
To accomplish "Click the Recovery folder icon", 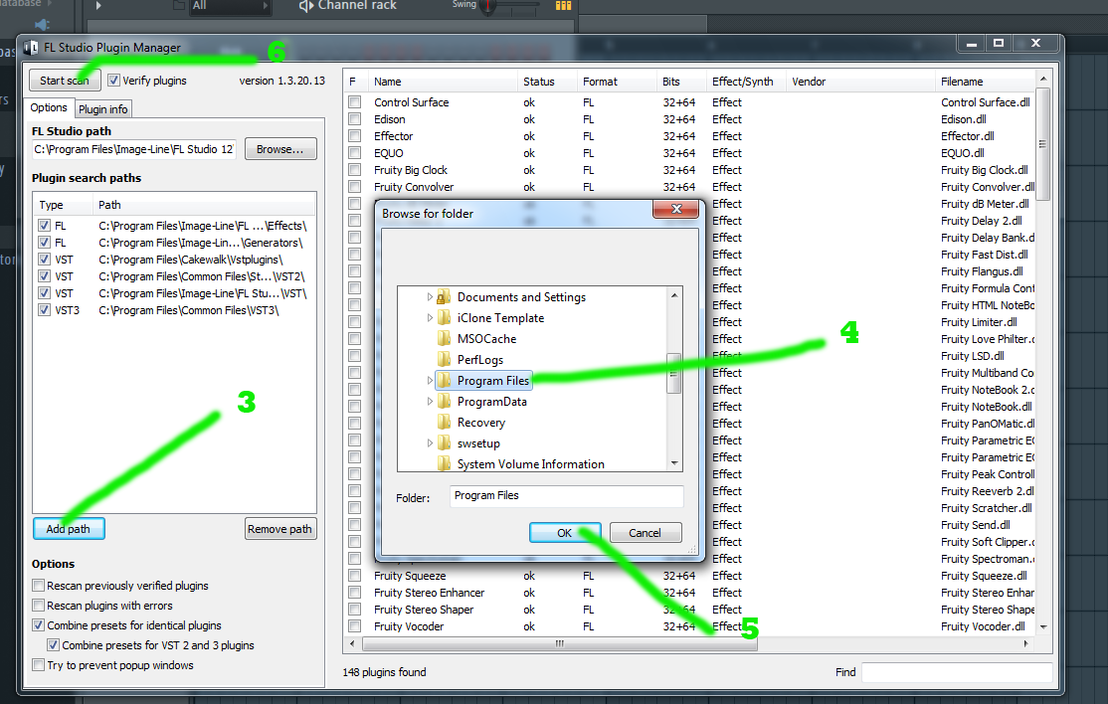I will pyautogui.click(x=444, y=423).
